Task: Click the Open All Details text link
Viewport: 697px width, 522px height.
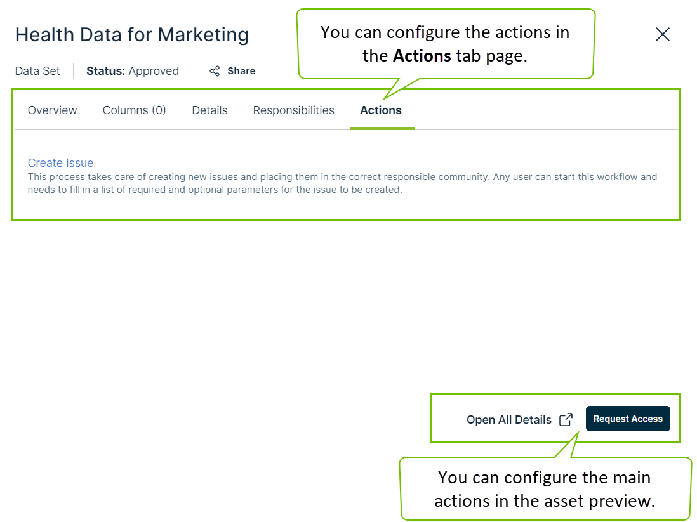Action: click(x=509, y=420)
